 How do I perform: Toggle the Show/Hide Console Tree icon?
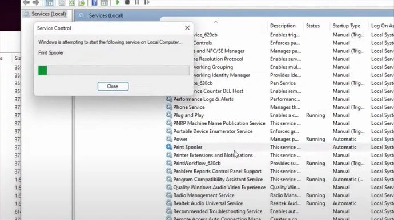(x=50, y=2)
